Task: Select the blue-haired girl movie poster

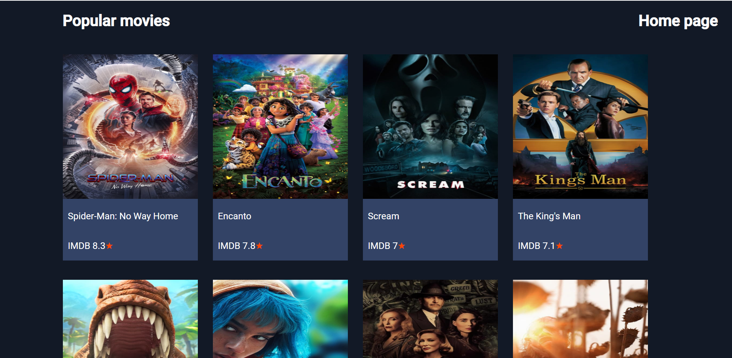Action: 280,319
